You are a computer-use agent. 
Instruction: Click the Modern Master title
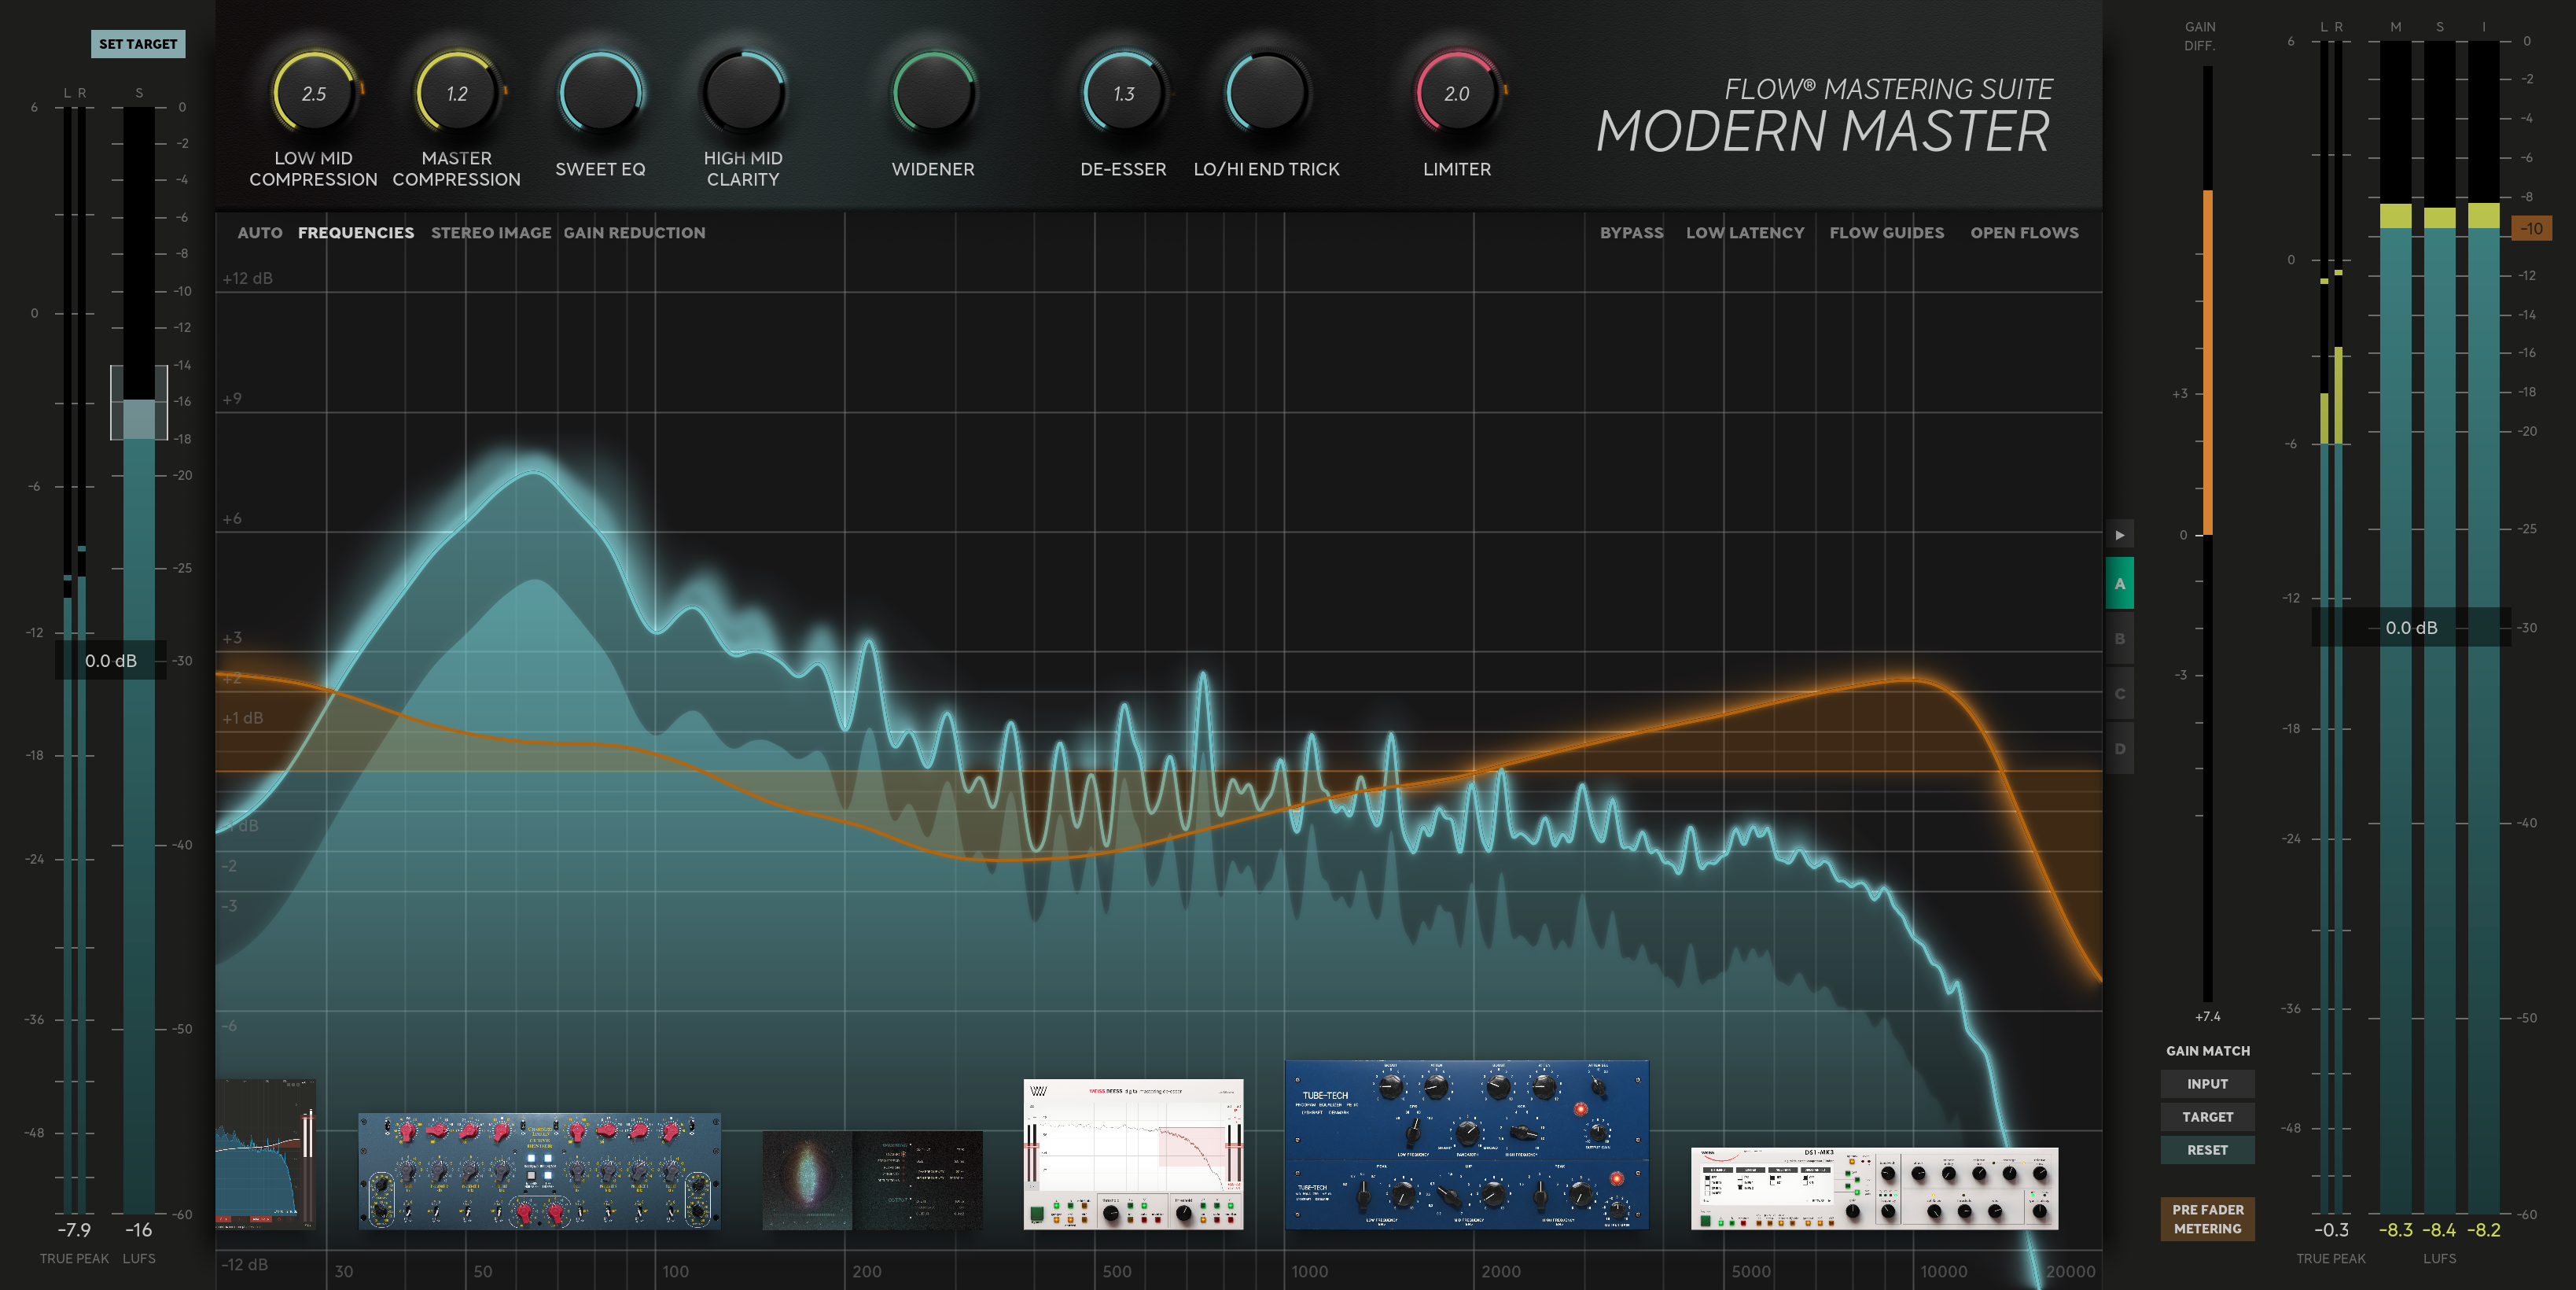pos(1823,132)
